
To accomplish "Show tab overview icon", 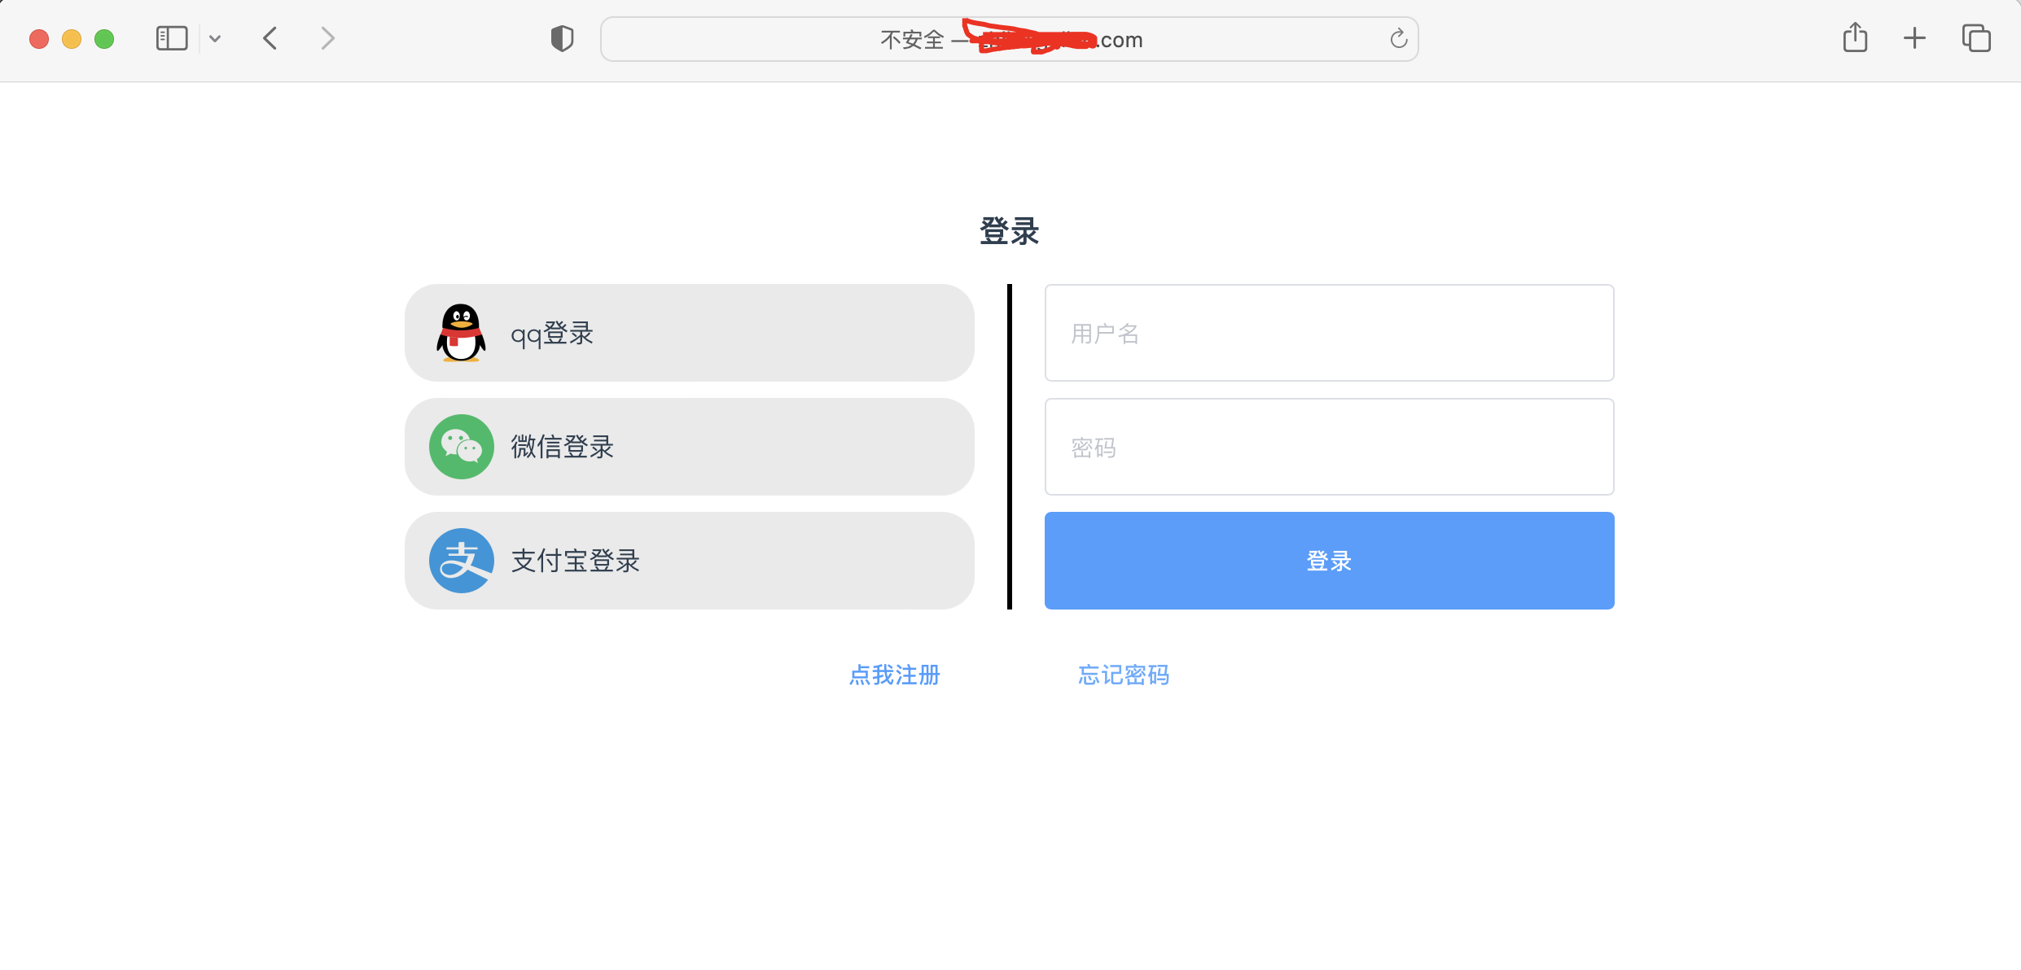I will point(1975,38).
